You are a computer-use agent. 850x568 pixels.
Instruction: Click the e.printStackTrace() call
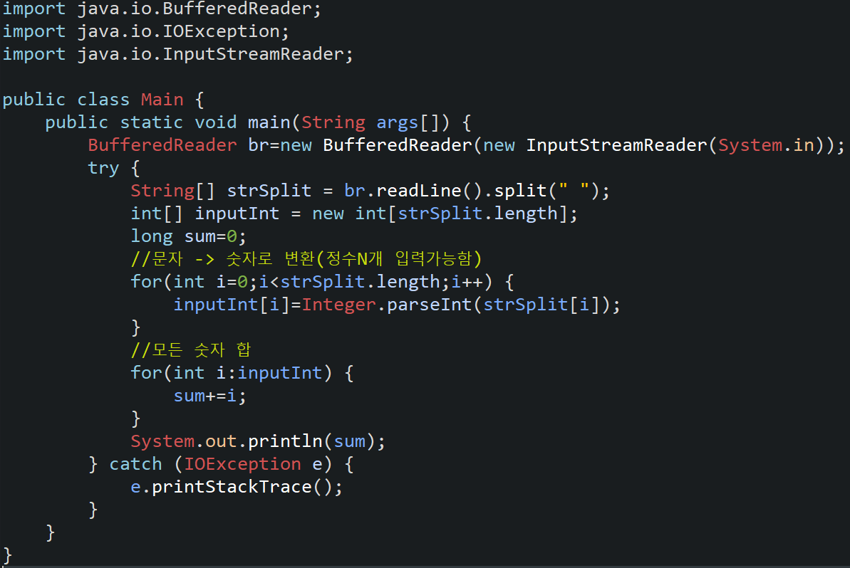pos(237,488)
